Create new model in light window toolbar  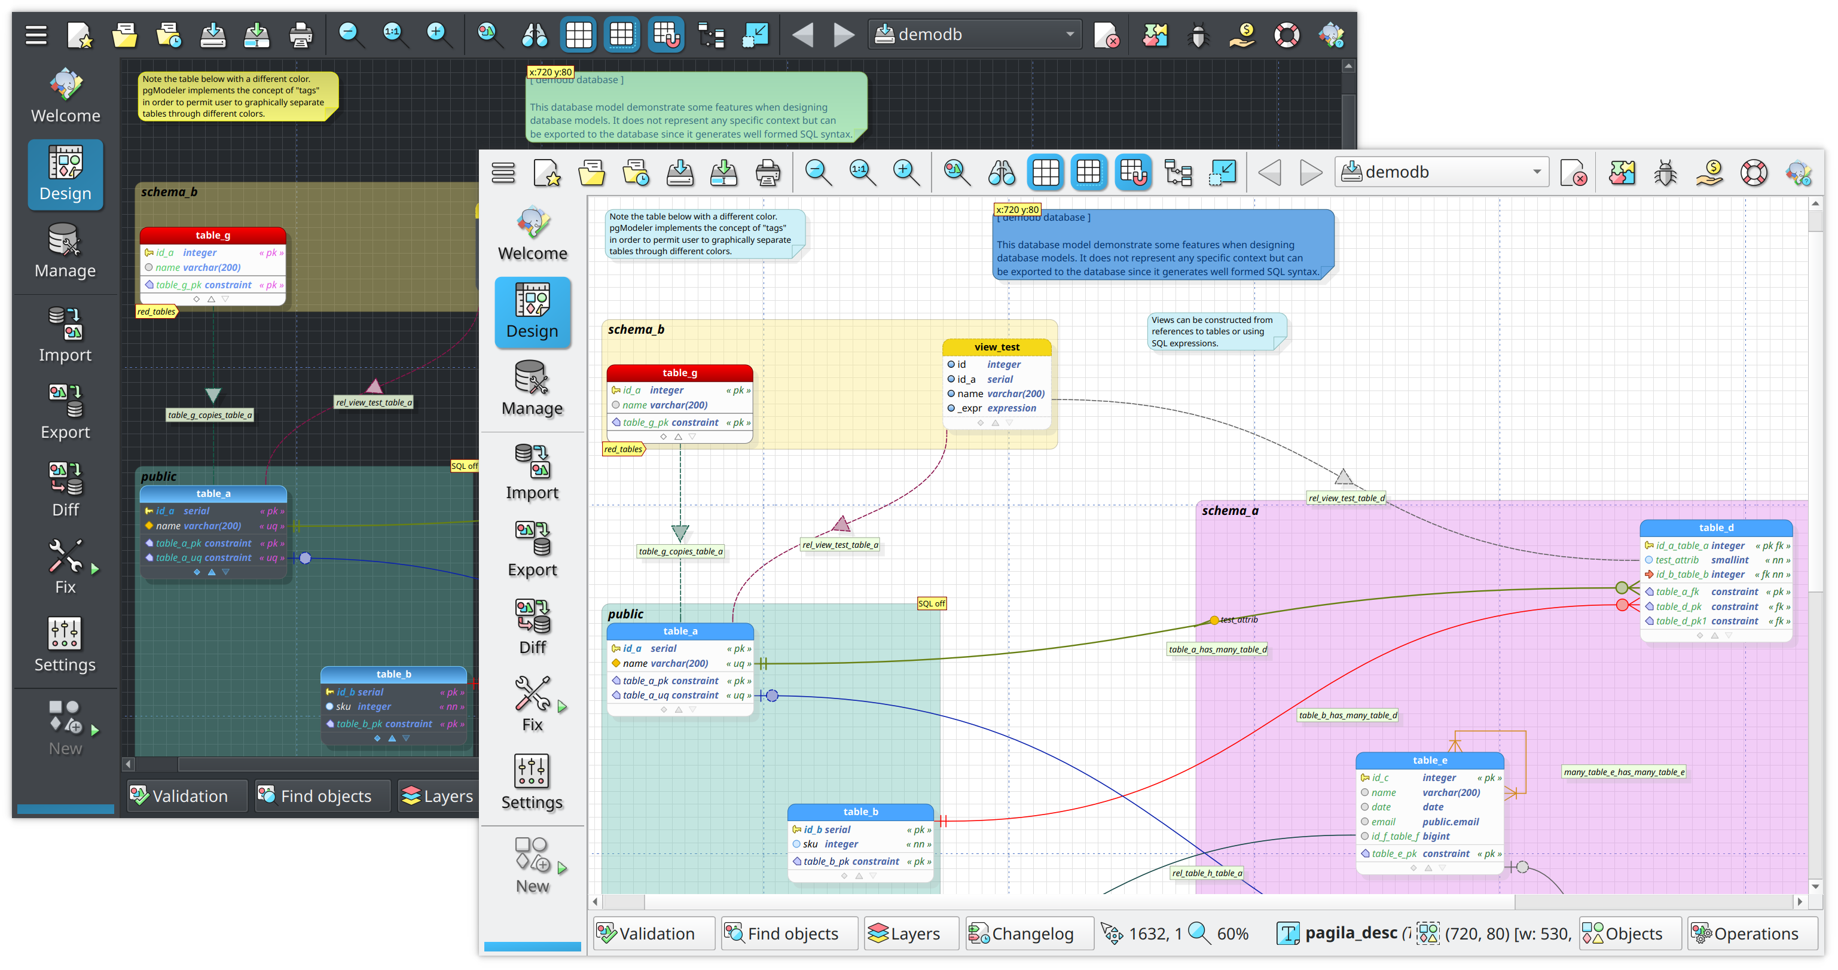click(547, 173)
